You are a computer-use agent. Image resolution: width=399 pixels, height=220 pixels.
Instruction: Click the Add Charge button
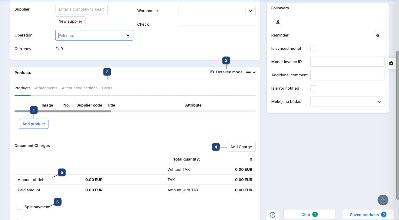[x=241, y=147]
